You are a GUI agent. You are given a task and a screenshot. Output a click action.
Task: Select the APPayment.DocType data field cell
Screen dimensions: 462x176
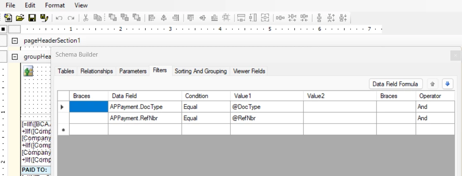click(145, 107)
